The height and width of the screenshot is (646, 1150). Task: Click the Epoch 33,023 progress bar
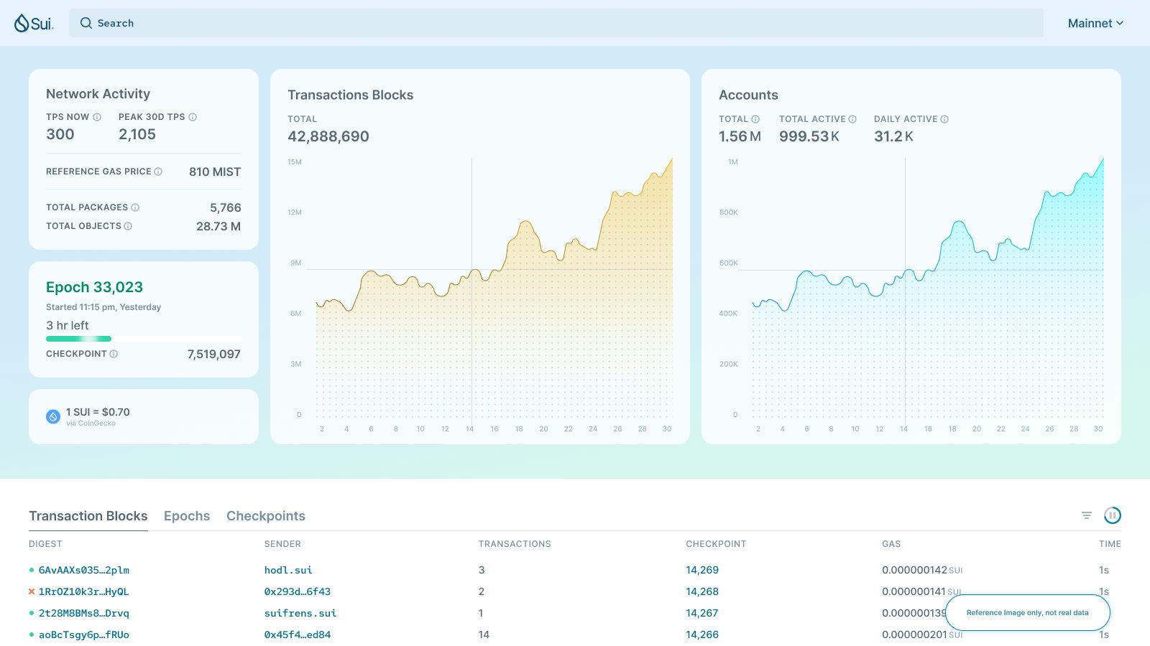tap(143, 338)
